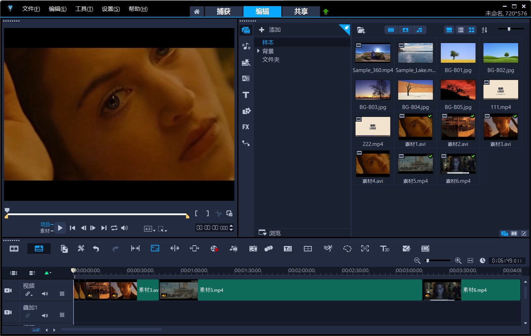Mute the 视频 track audio

coord(45,294)
